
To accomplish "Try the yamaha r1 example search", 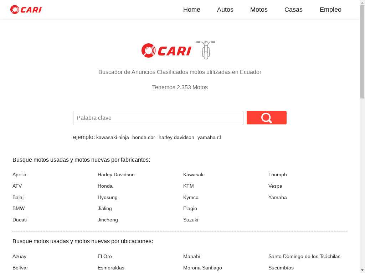I will (210, 138).
